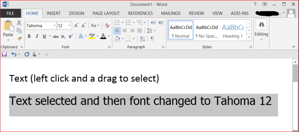This screenshot has height=132, width=299.
Task: Toggle Center alignment
Action: [124, 31]
